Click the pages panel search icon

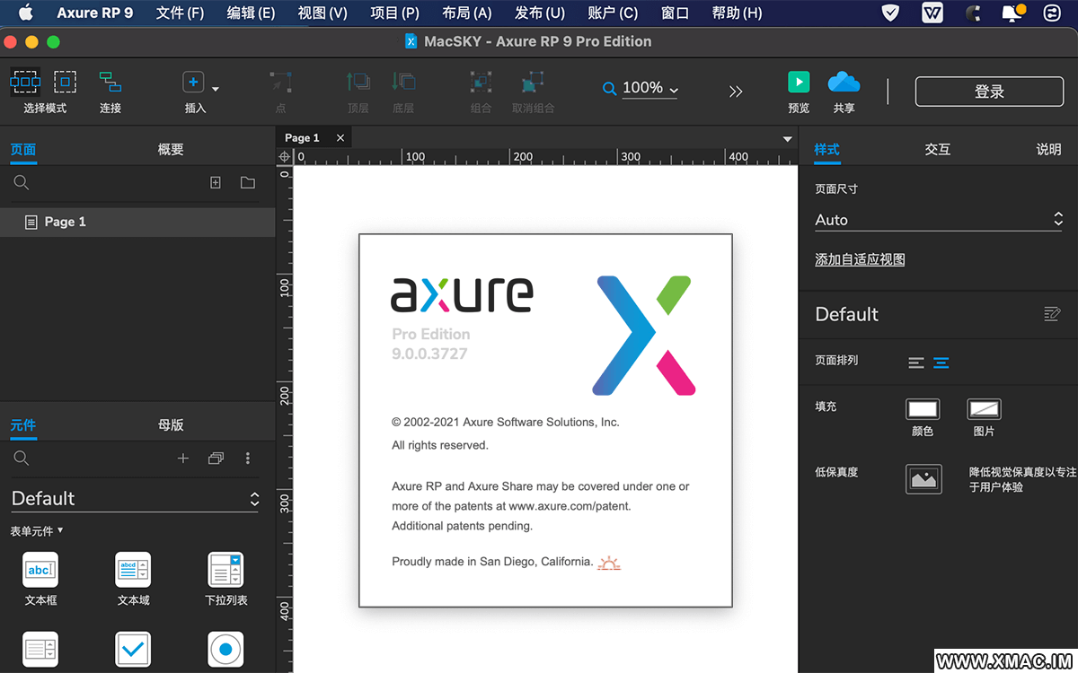pyautogui.click(x=22, y=182)
